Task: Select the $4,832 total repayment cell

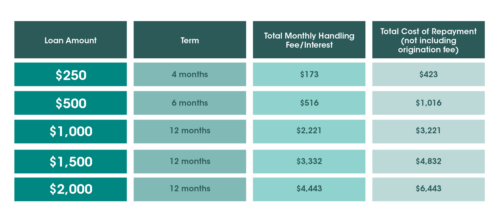Action: click(428, 161)
